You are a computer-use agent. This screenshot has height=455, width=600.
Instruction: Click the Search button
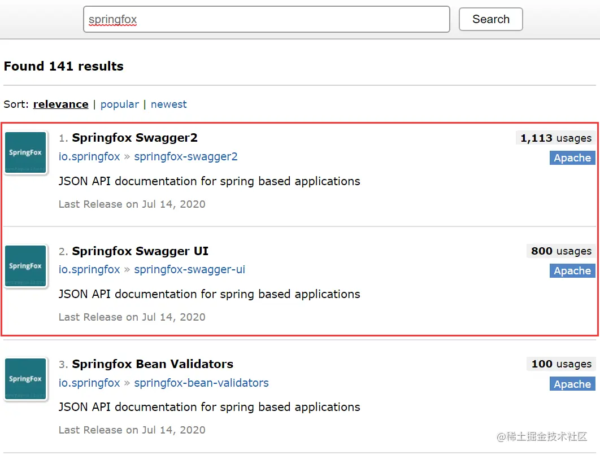[x=490, y=19]
